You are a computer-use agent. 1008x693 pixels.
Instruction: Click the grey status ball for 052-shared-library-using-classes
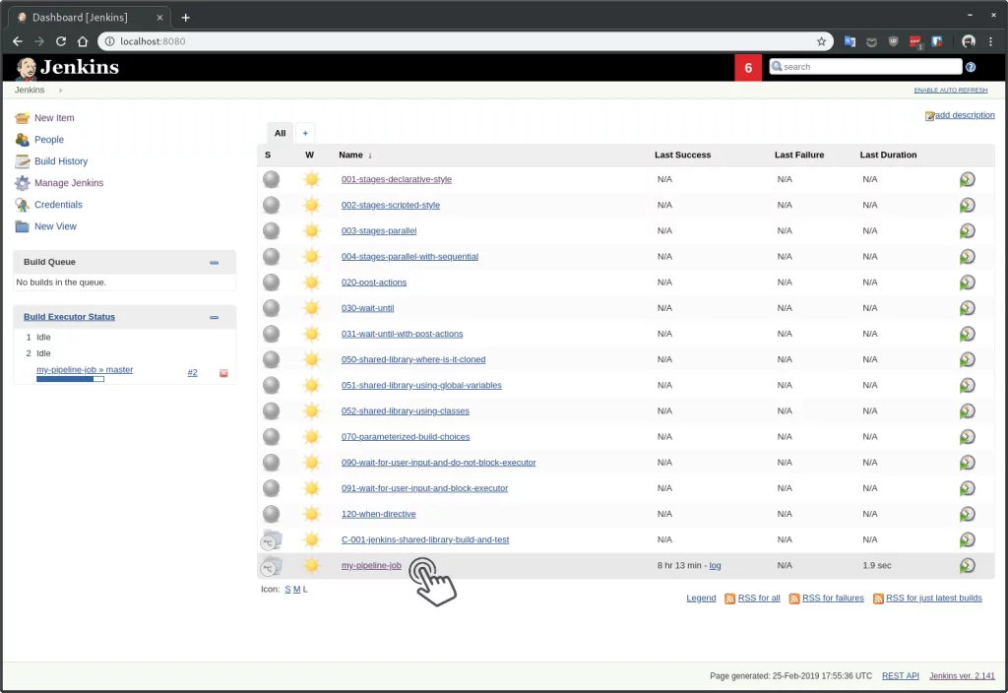[x=272, y=410]
